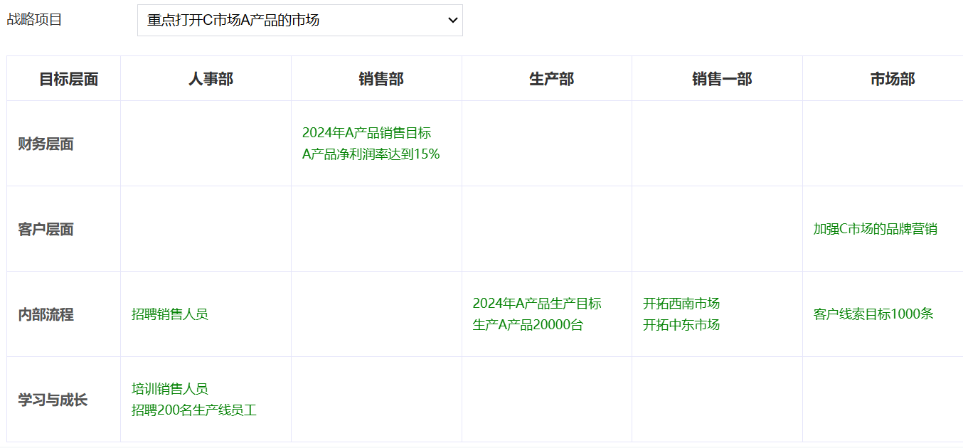Select the 销售部 column header

[x=376, y=78]
